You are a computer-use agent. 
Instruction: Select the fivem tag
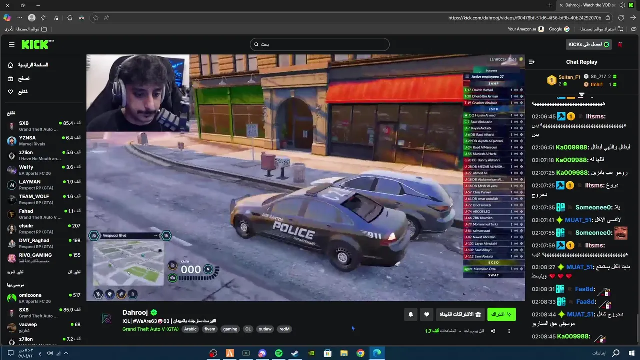[x=210, y=329]
